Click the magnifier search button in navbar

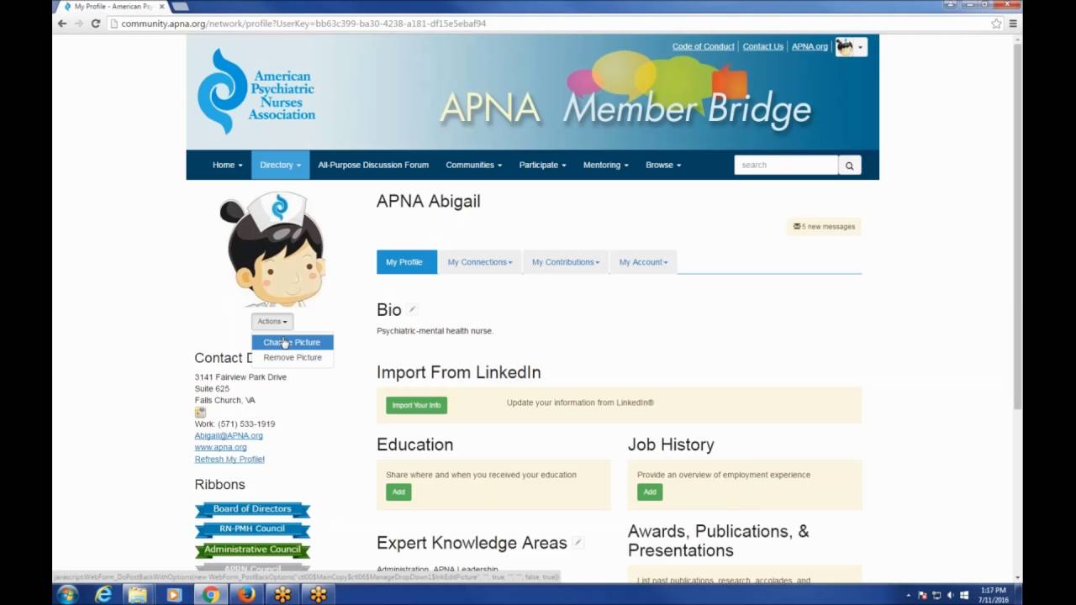(849, 166)
